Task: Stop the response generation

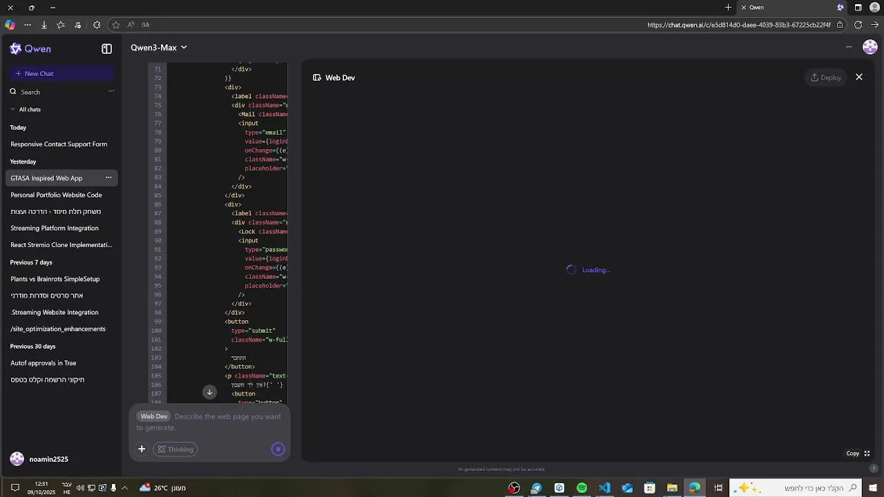Action: tap(278, 449)
